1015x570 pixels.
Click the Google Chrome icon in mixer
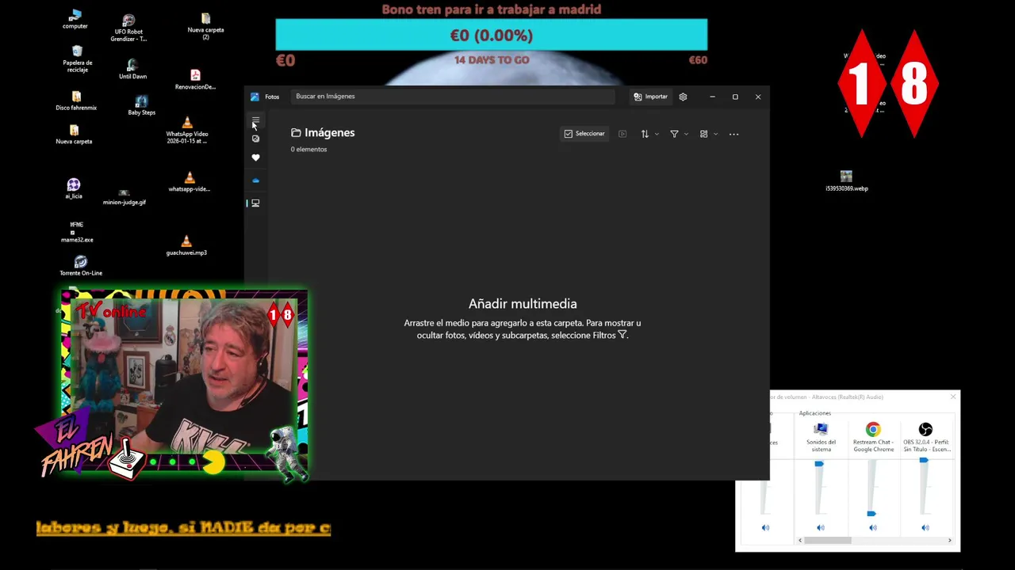click(x=873, y=429)
